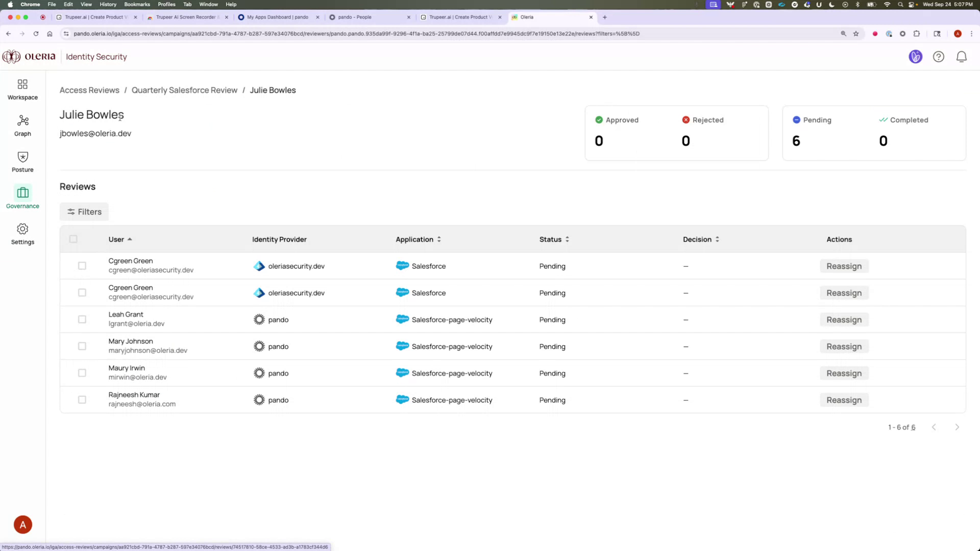Navigate to Access Reviews breadcrumb link
The height and width of the screenshot is (551, 980).
click(x=89, y=90)
